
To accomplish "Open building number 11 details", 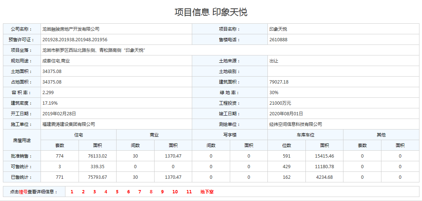I will pos(189,192).
